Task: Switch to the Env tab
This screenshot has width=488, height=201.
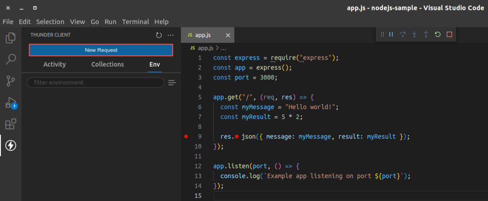Action: pyautogui.click(x=155, y=64)
